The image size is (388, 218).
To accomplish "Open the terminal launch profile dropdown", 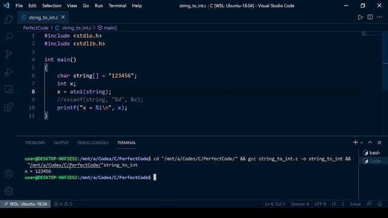I will coord(361,143).
